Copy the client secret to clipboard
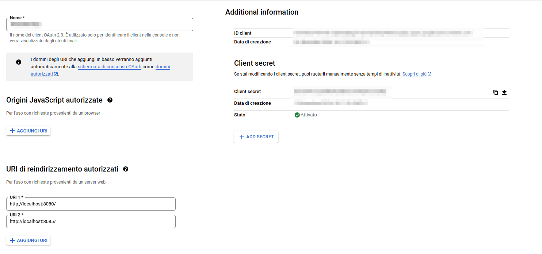Viewport: 542px width, 254px height. point(496,92)
